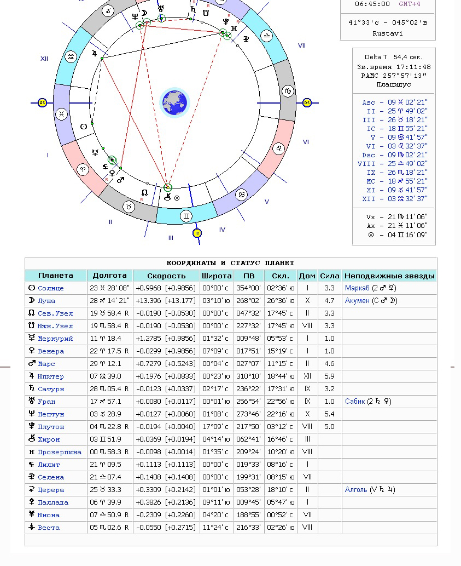Screen dimensions: 461x566
Task: Select the Aries sign glyph on the wheel
Action: coord(83,169)
